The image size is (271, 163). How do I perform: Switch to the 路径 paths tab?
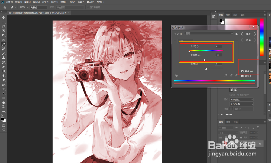(x=235, y=122)
